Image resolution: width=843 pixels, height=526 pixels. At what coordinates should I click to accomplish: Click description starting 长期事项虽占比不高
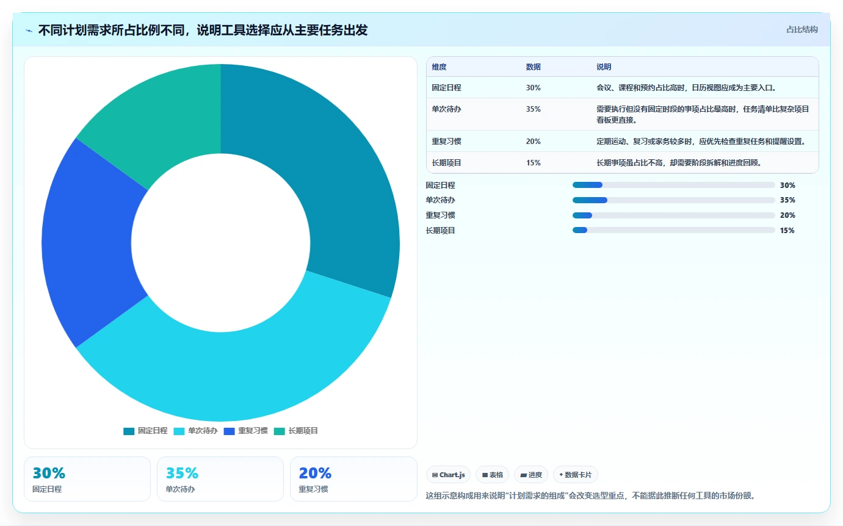pos(678,163)
